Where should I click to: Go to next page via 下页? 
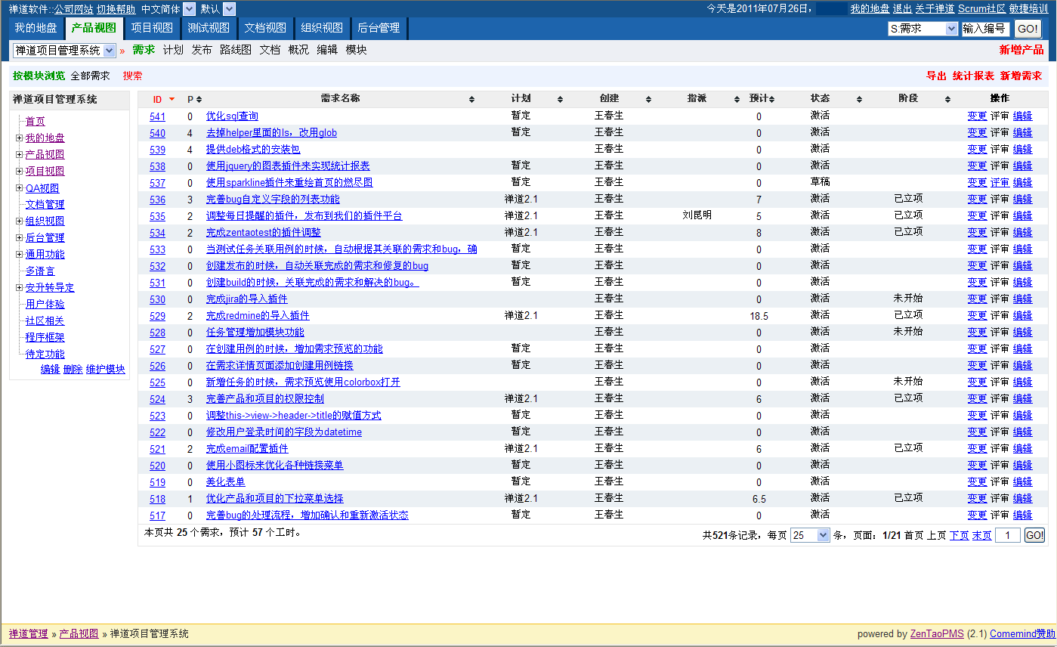pos(959,535)
